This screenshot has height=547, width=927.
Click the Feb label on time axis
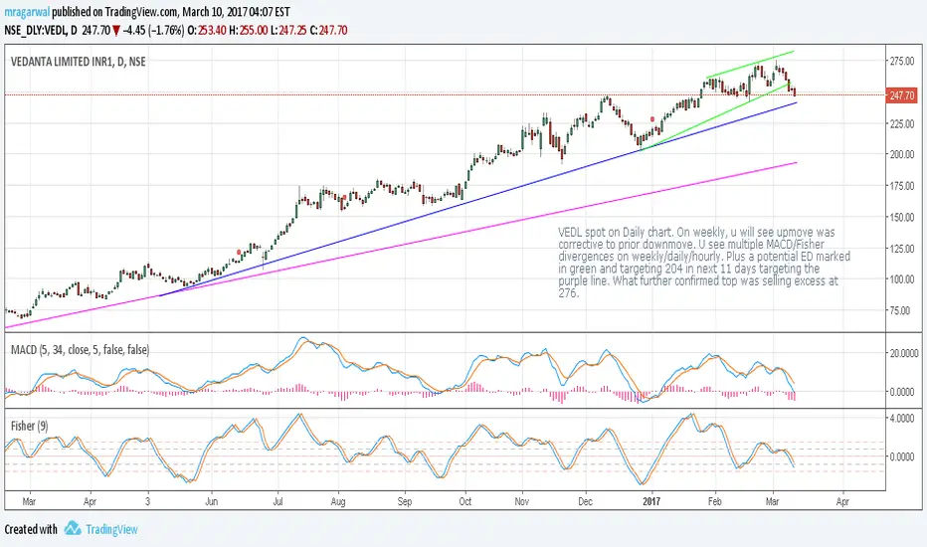coord(715,501)
